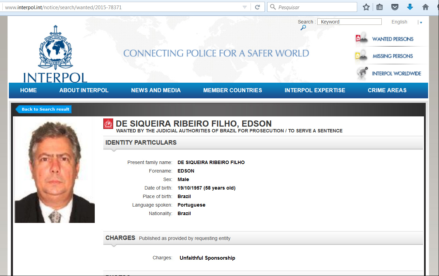Click the Interpol site search magnifier icon
The image size is (439, 276).
(303, 28)
